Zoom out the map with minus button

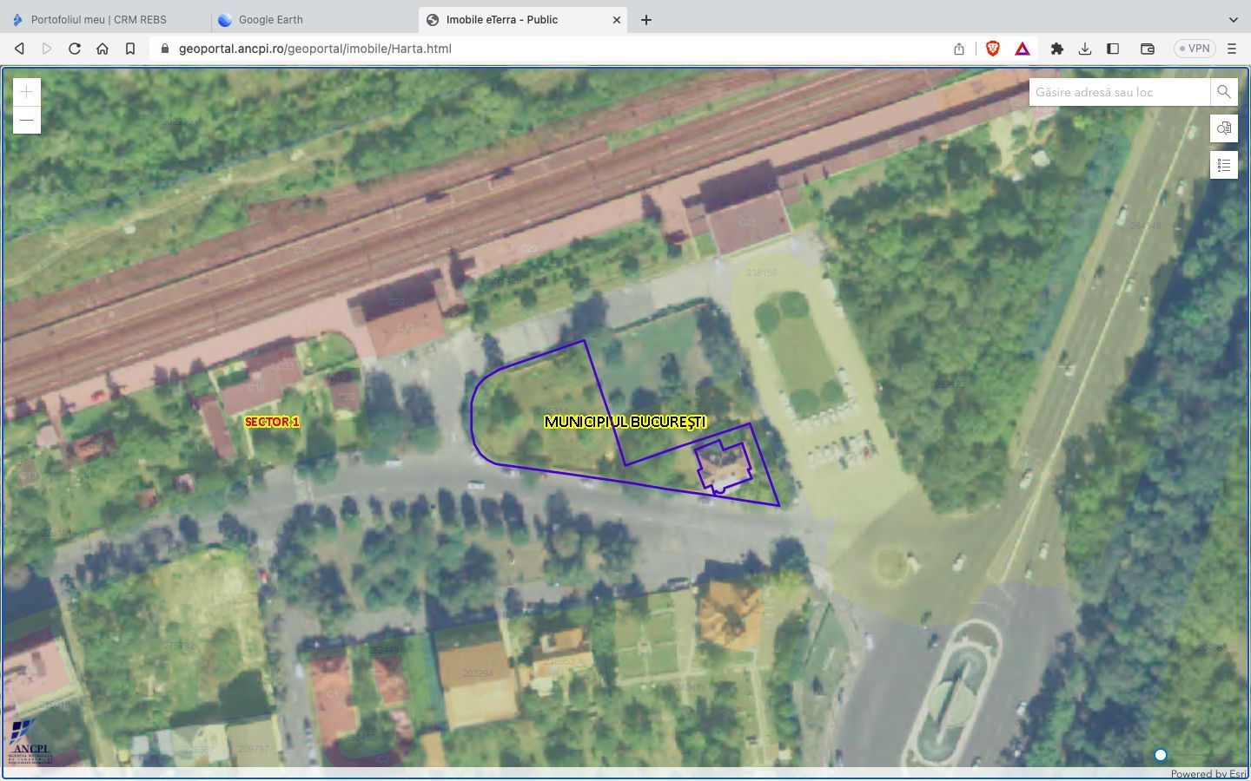pos(26,121)
